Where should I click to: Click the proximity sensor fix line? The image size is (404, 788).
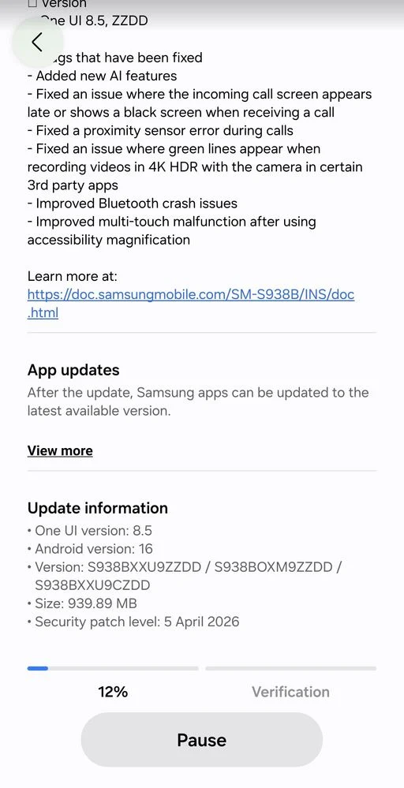[160, 131]
